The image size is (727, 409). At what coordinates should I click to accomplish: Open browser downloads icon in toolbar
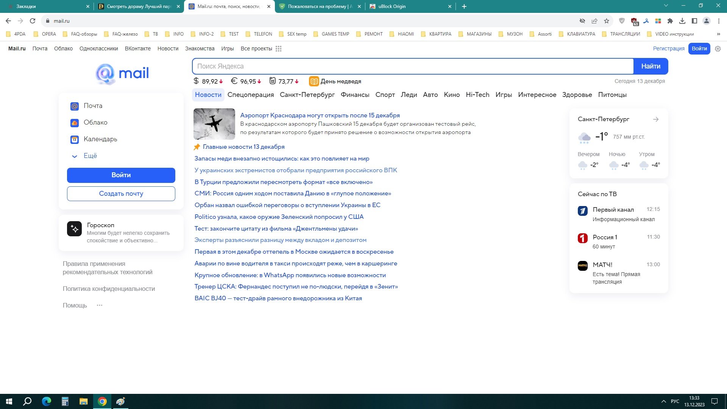pyautogui.click(x=683, y=21)
